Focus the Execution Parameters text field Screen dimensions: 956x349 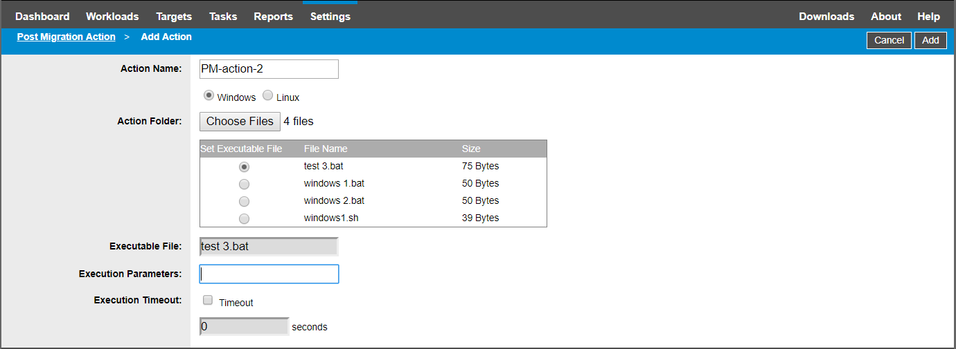click(x=269, y=274)
